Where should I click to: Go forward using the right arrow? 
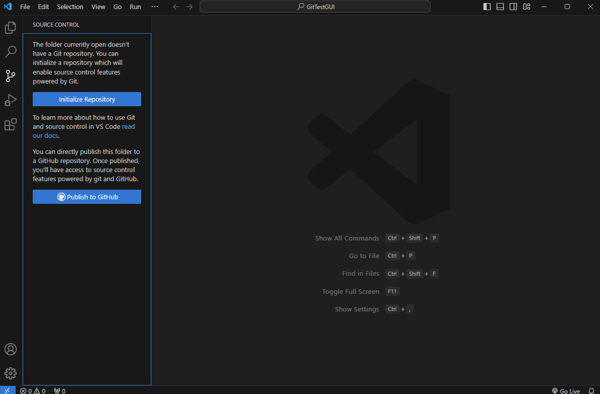(190, 7)
